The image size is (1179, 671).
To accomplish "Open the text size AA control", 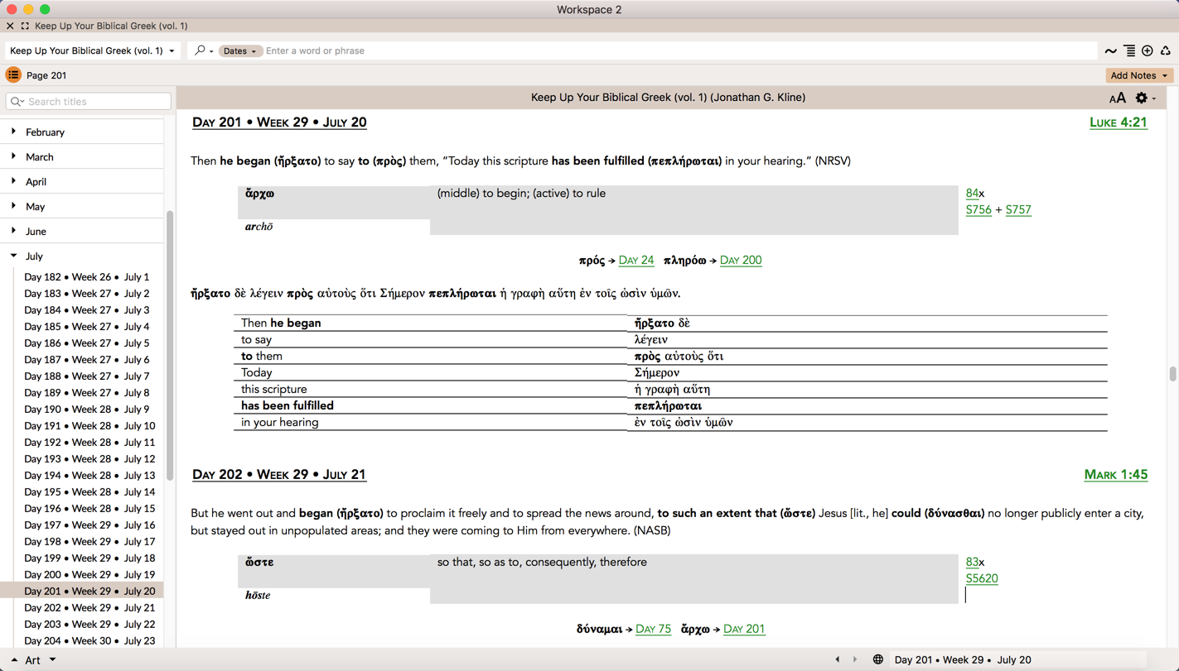I will [1117, 98].
